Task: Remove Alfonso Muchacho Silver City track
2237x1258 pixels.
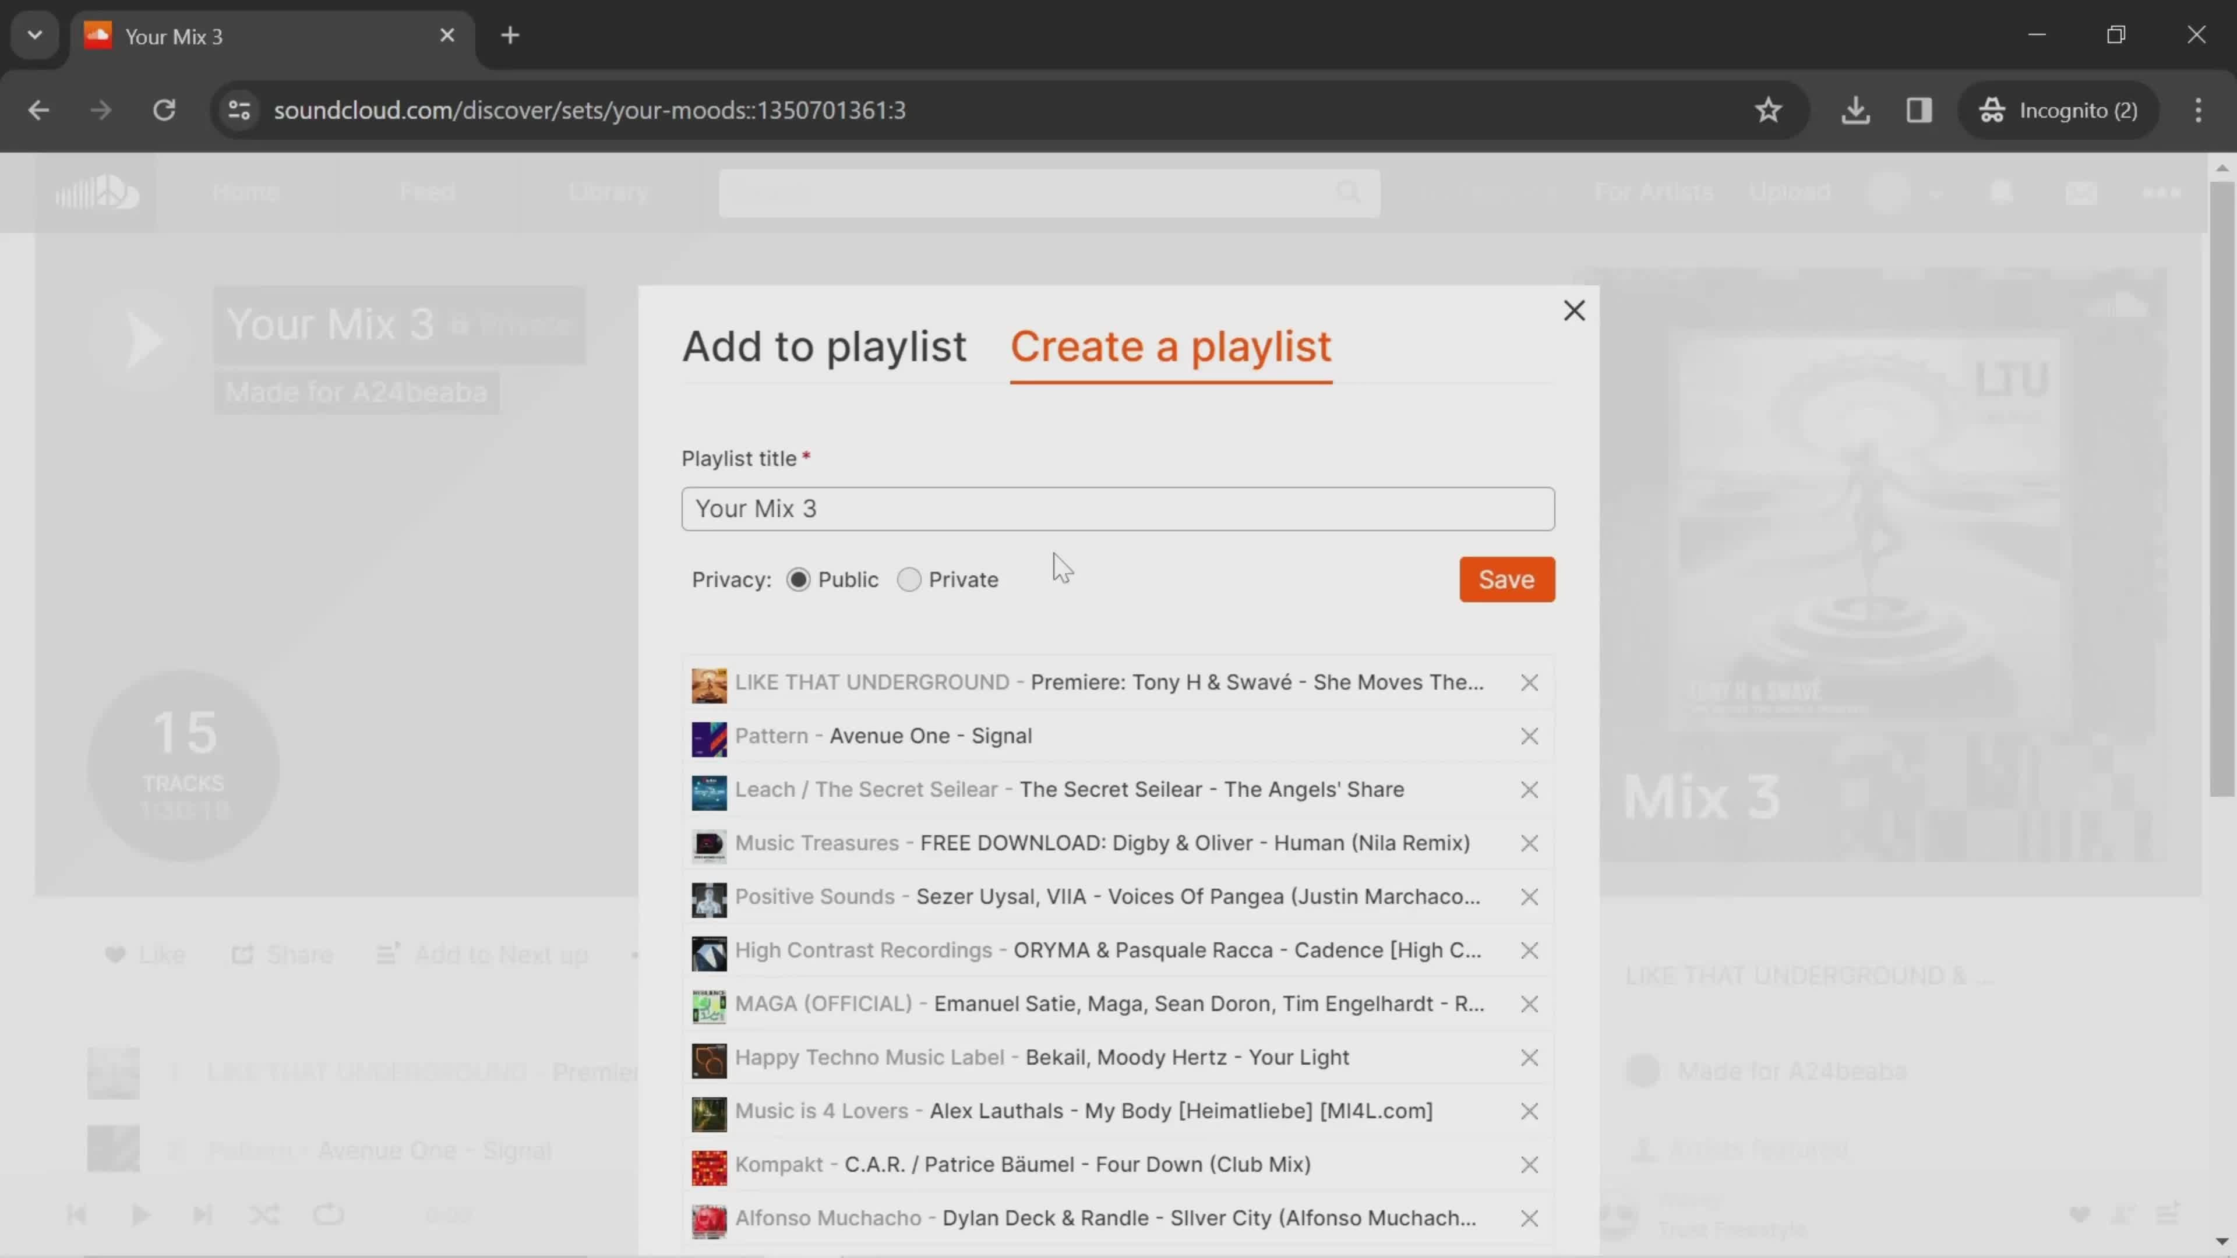Action: (1529, 1218)
